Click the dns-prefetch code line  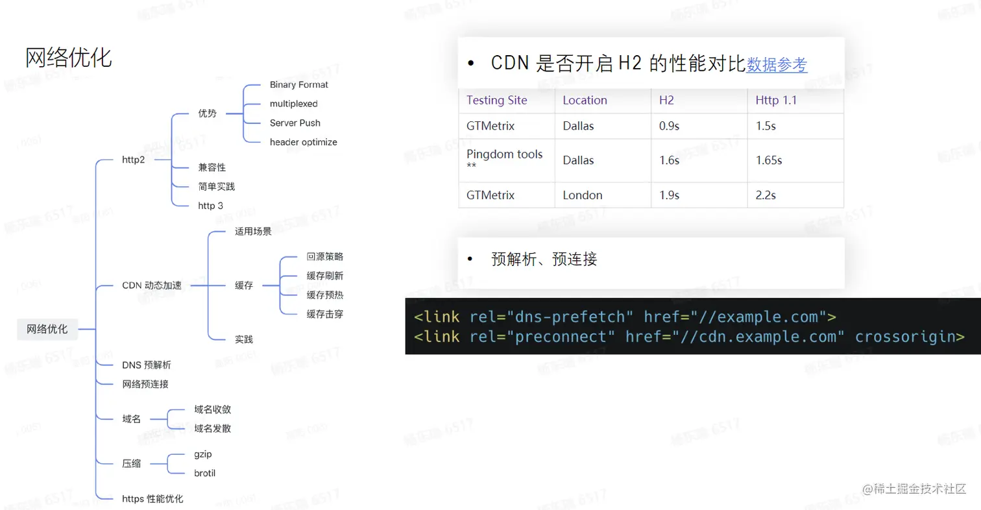[625, 317]
